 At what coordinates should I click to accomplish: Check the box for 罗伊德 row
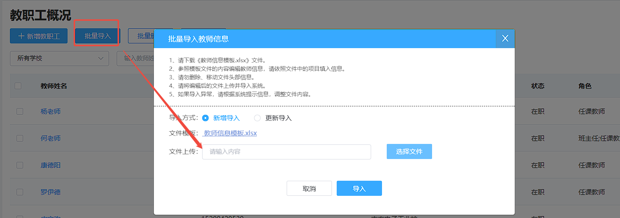(x=20, y=192)
